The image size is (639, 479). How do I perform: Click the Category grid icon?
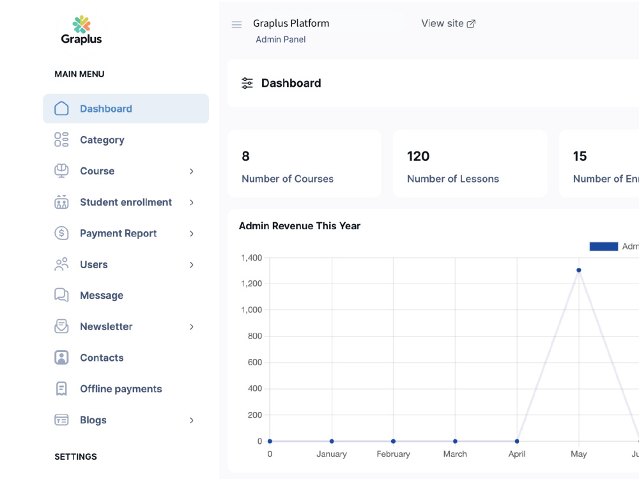click(x=61, y=139)
